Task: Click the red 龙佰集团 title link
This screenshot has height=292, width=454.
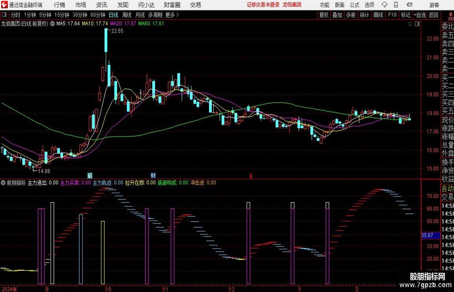Action: coord(292,5)
